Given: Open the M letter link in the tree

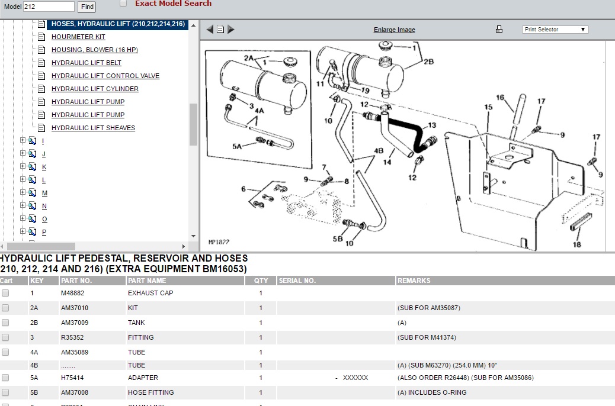Looking at the screenshot, I should click(44, 193).
